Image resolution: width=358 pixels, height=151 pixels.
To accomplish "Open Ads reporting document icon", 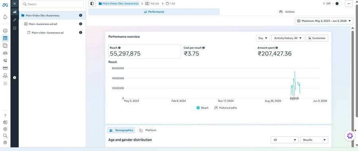I will point(5,46).
